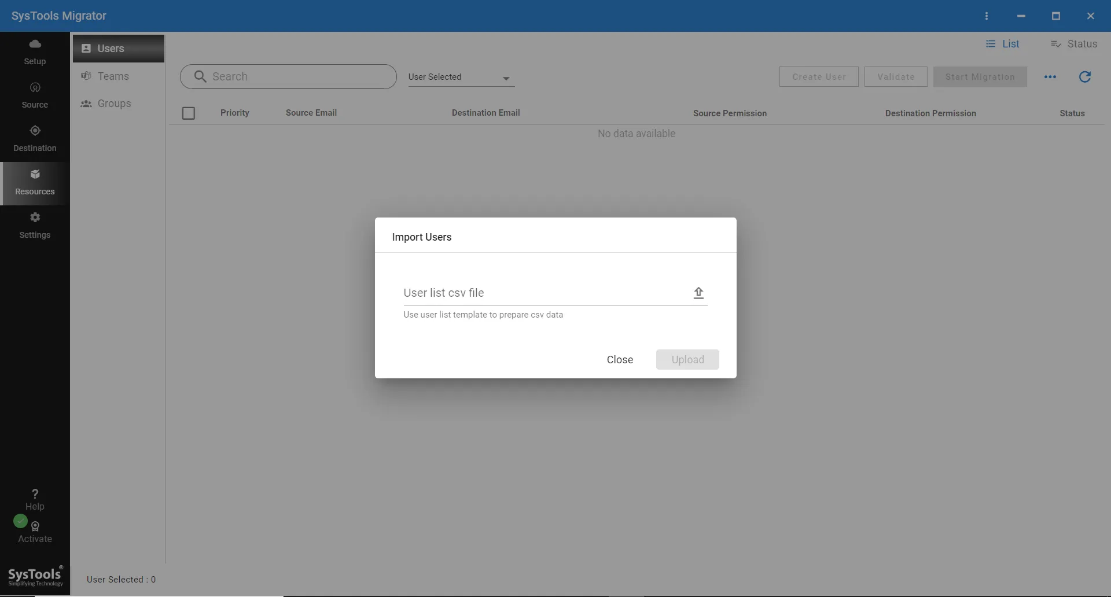Image resolution: width=1111 pixels, height=597 pixels.
Task: Close the SysTools Migrator window
Action: click(x=1091, y=16)
